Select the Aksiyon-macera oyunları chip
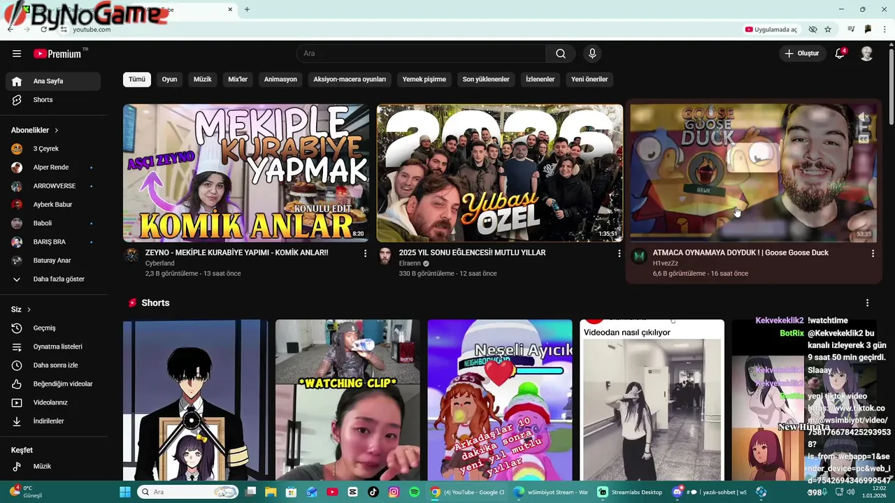The width and height of the screenshot is (895, 503). pyautogui.click(x=350, y=79)
